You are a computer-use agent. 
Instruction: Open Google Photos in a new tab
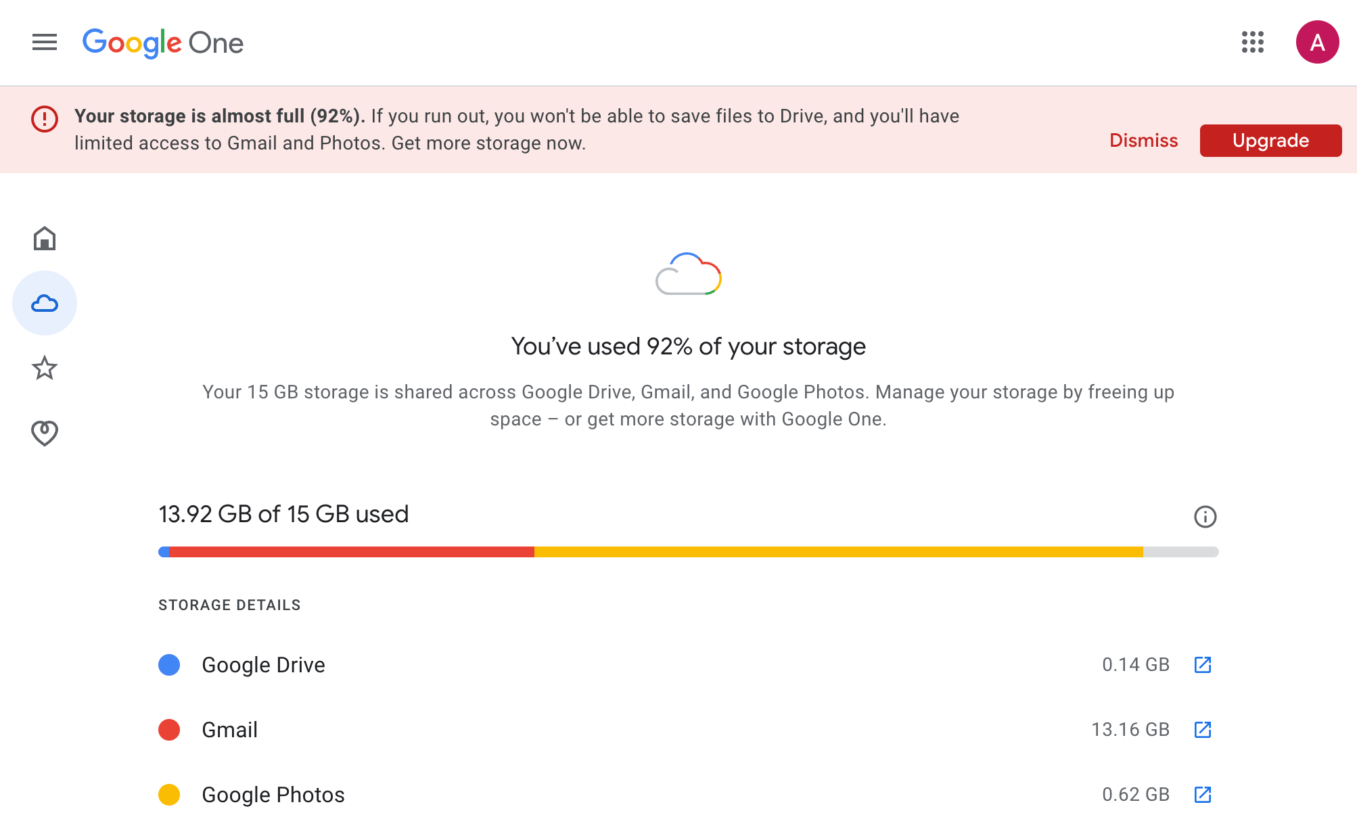(x=1203, y=795)
